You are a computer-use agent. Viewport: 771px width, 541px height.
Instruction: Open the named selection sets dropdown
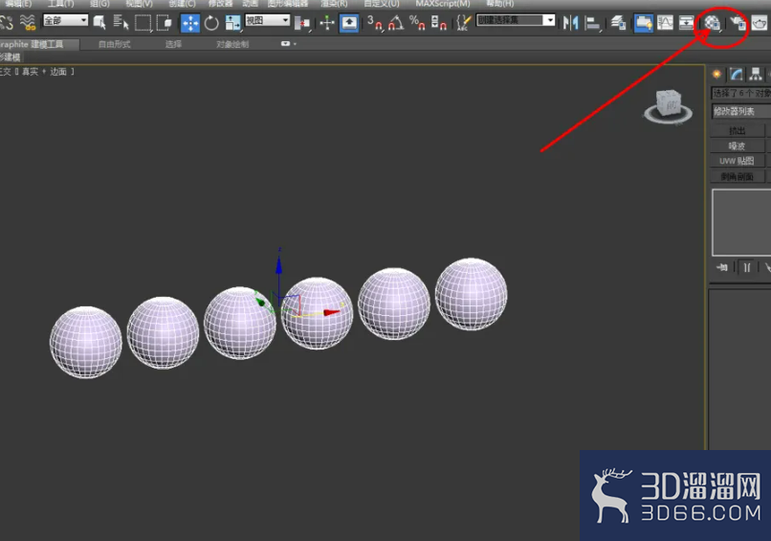(516, 20)
